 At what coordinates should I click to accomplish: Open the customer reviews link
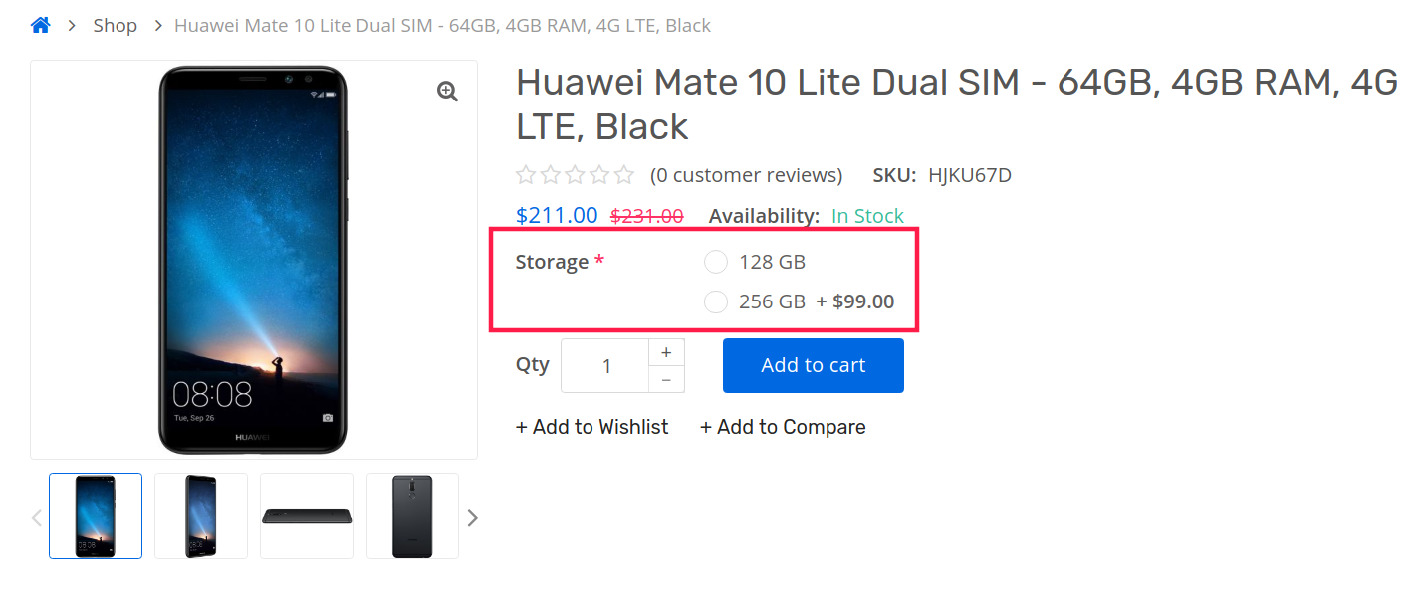click(x=746, y=176)
